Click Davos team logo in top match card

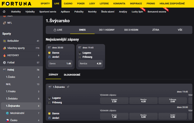[x=49, y=53]
